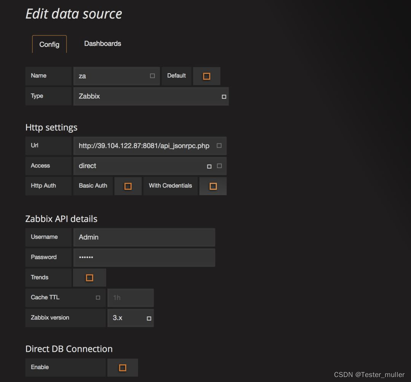The height and width of the screenshot is (382, 411).
Task: Click the Default label
Action: click(x=177, y=75)
